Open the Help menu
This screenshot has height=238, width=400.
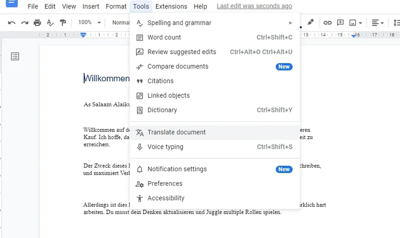tap(200, 6)
